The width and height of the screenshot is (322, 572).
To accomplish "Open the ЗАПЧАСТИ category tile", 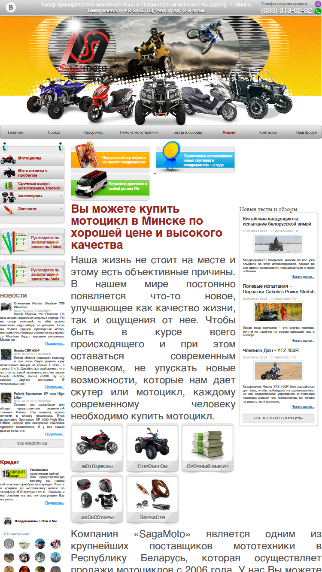I will (152, 499).
